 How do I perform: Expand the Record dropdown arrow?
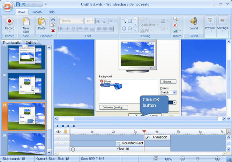[10, 31]
